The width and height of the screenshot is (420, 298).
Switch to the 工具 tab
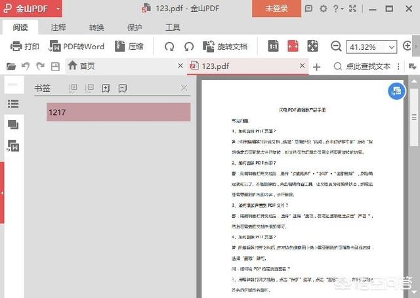pos(173,28)
